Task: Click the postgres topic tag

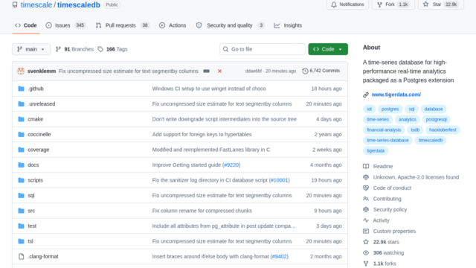Action: coord(390,109)
